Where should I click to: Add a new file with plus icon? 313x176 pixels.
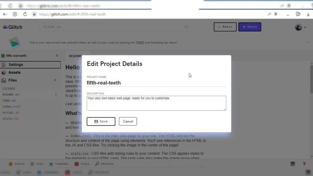click(55, 80)
